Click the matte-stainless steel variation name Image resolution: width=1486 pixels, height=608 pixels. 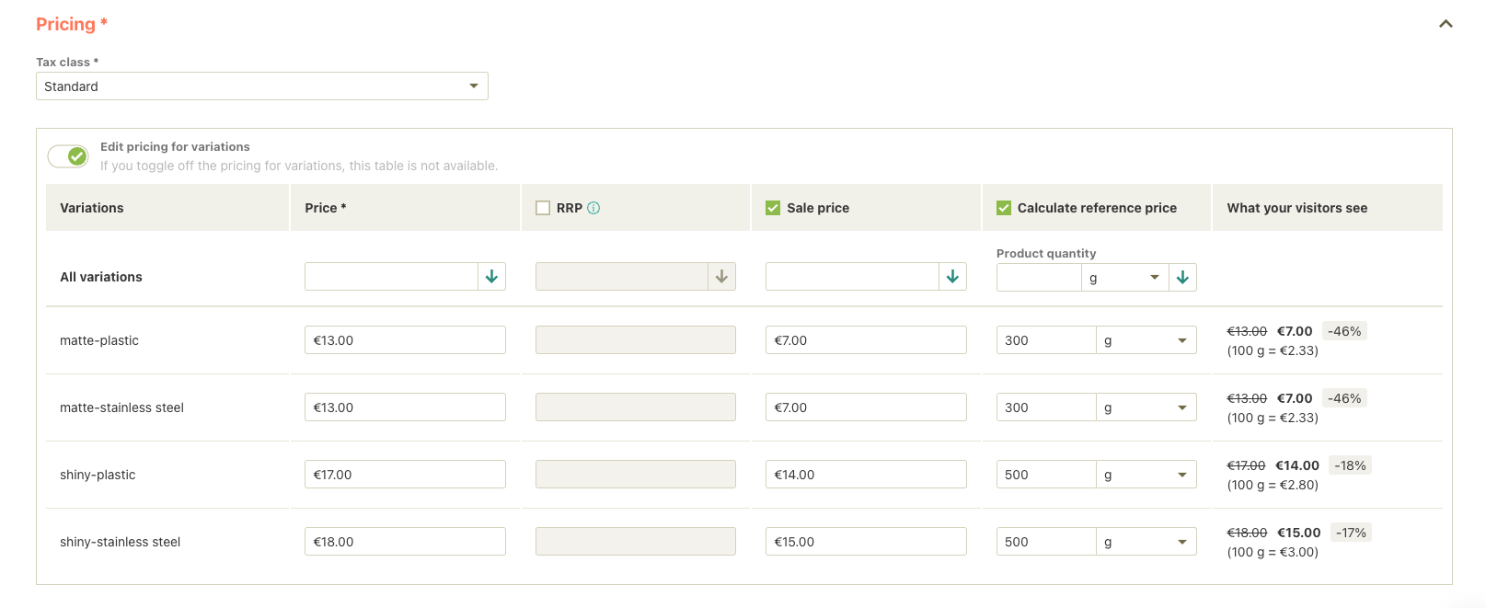[x=122, y=407]
